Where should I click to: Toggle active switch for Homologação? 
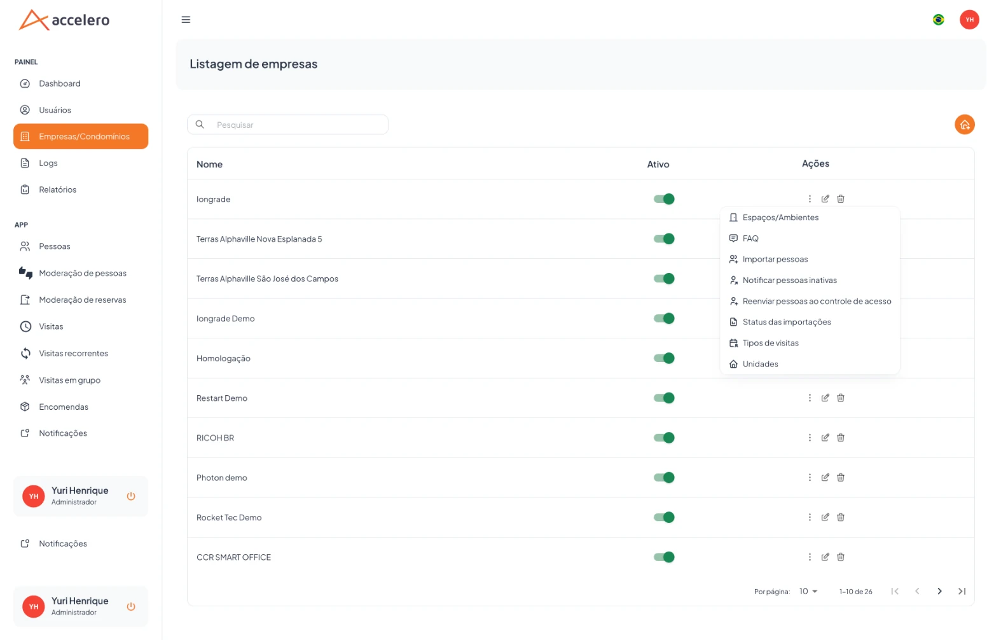tap(664, 358)
